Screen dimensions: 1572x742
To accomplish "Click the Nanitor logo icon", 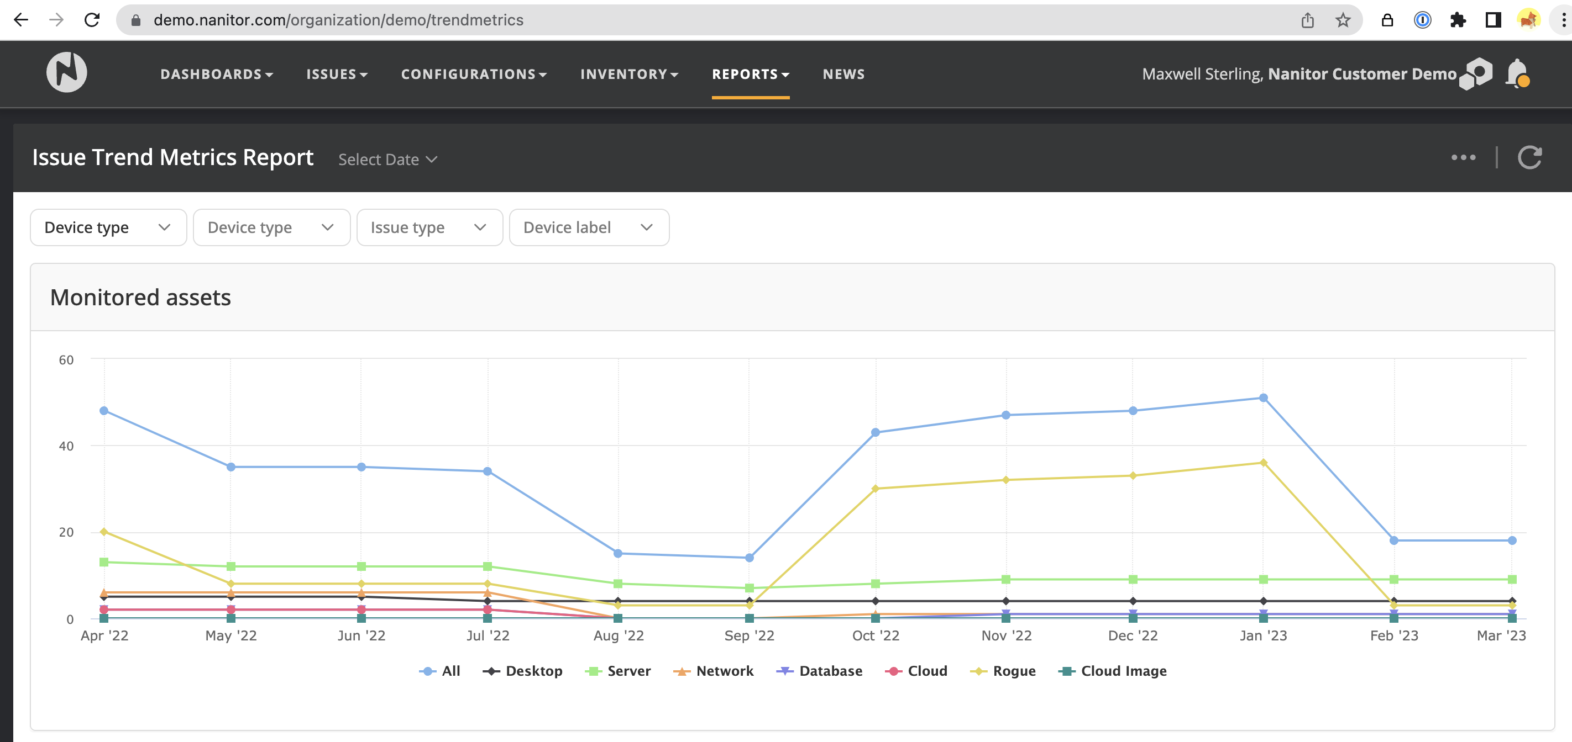I will coord(66,72).
